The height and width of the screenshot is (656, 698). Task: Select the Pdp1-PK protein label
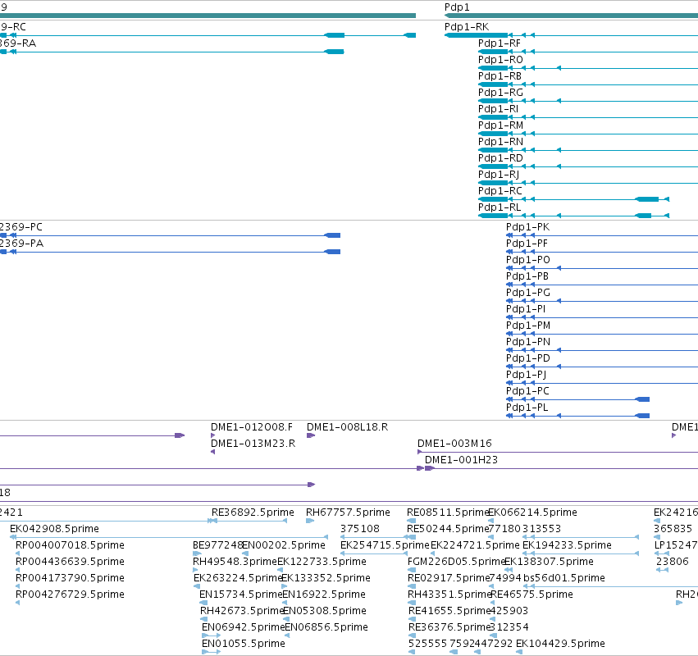[x=527, y=227]
